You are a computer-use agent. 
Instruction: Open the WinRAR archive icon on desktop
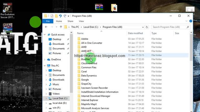(99, 7)
